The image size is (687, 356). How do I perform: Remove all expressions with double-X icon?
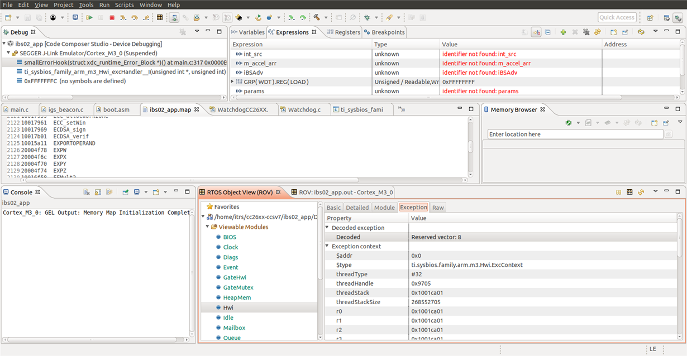coord(586,32)
